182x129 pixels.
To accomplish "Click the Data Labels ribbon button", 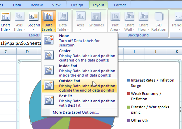I will (48, 21).
